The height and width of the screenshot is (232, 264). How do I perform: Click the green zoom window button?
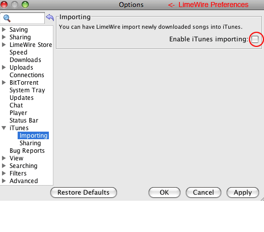tap(25, 5)
